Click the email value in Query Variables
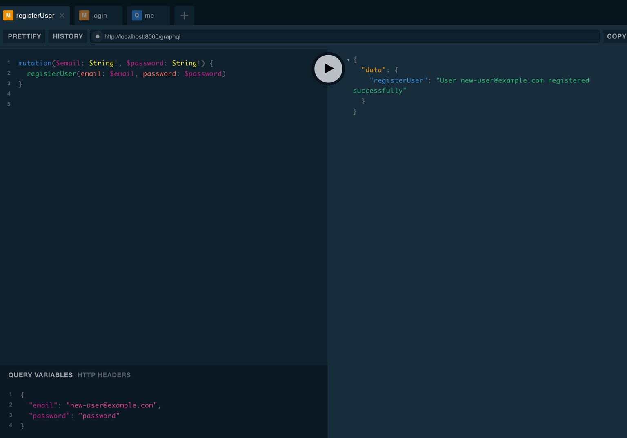The height and width of the screenshot is (438, 627). pyautogui.click(x=111, y=405)
